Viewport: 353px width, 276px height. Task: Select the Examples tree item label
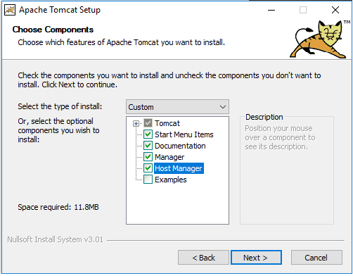(x=171, y=180)
